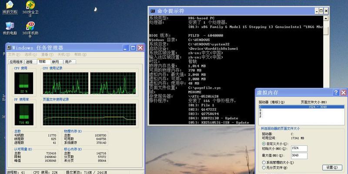Click the 设置(S) button
This screenshot has width=348, height=174.
click(x=332, y=167)
